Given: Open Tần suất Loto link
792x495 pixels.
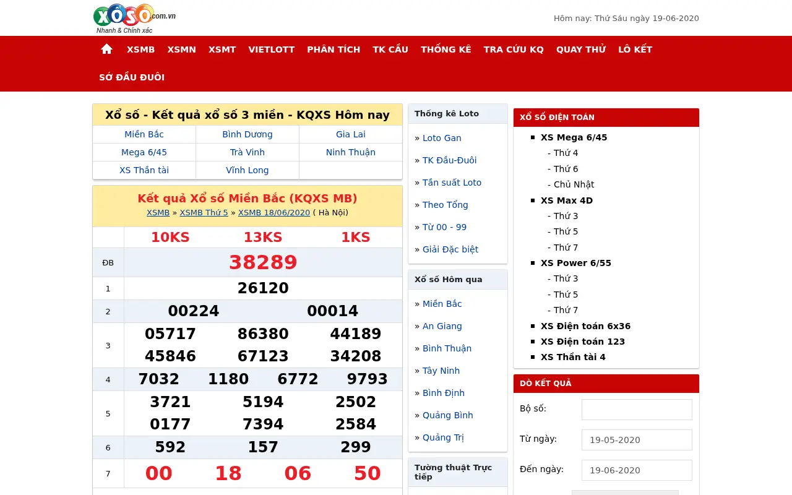Looking at the screenshot, I should pos(452,183).
